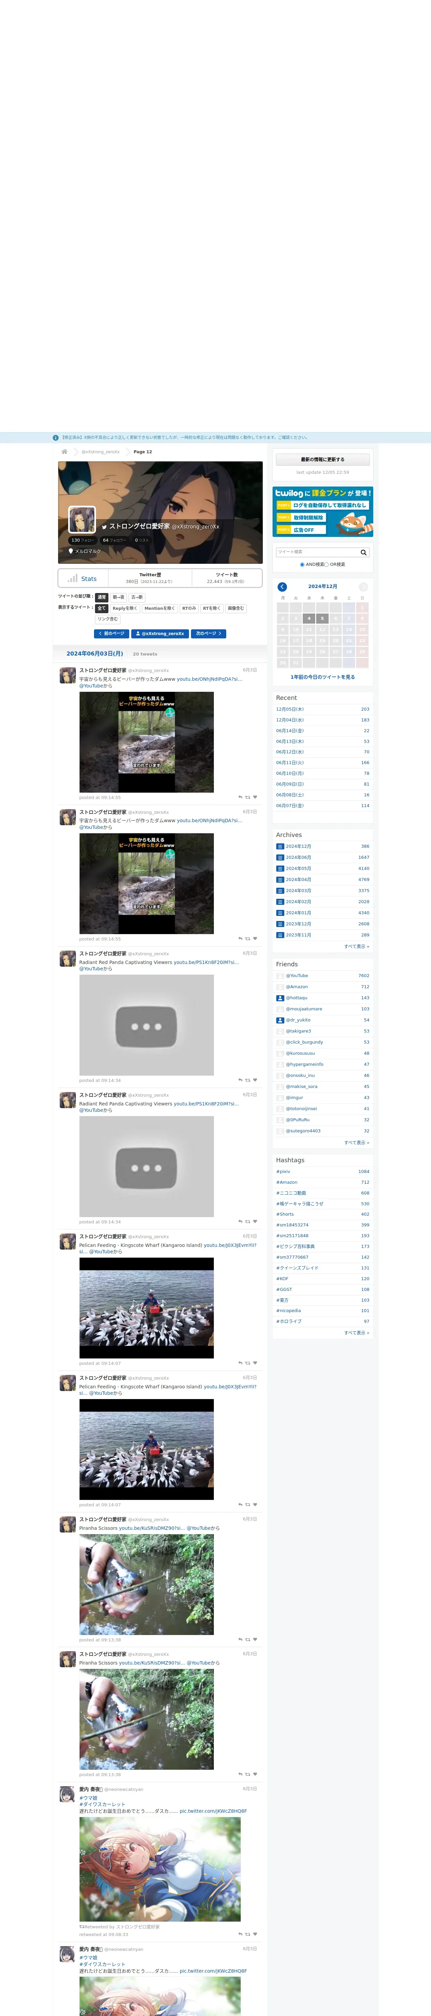The image size is (431, 2016).
Task: Click the avatar icon beside @YouTube friend
Action: 280,976
